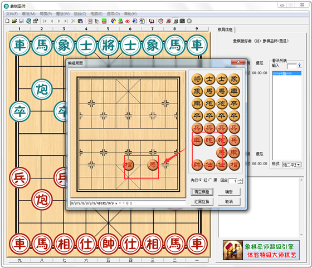The width and height of the screenshot is (312, 268).
Task: Jump to last move in toolbar
Action: pos(66,21)
